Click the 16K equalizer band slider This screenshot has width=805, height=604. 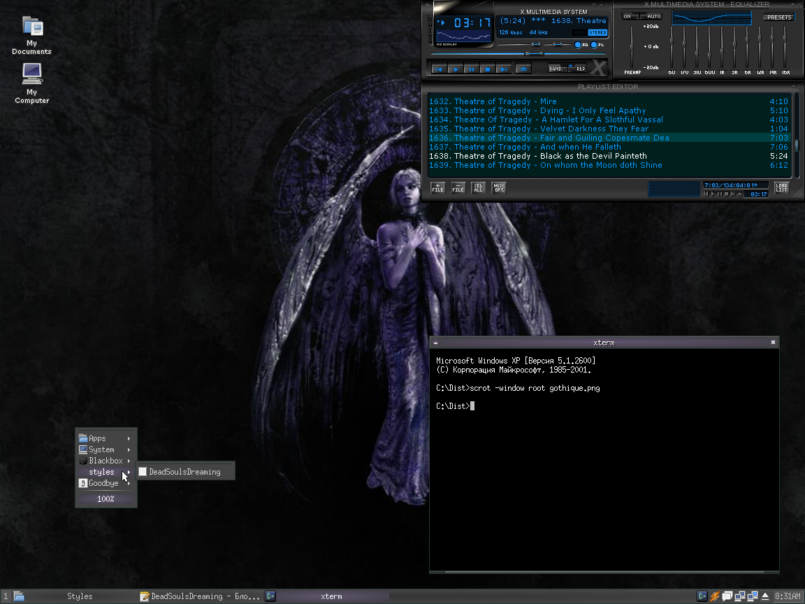point(785,48)
